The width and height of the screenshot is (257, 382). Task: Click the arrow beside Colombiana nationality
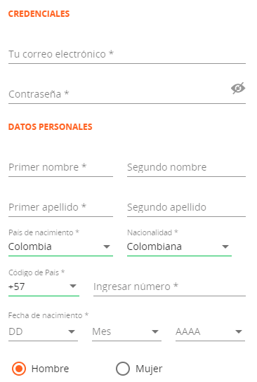[x=225, y=246]
